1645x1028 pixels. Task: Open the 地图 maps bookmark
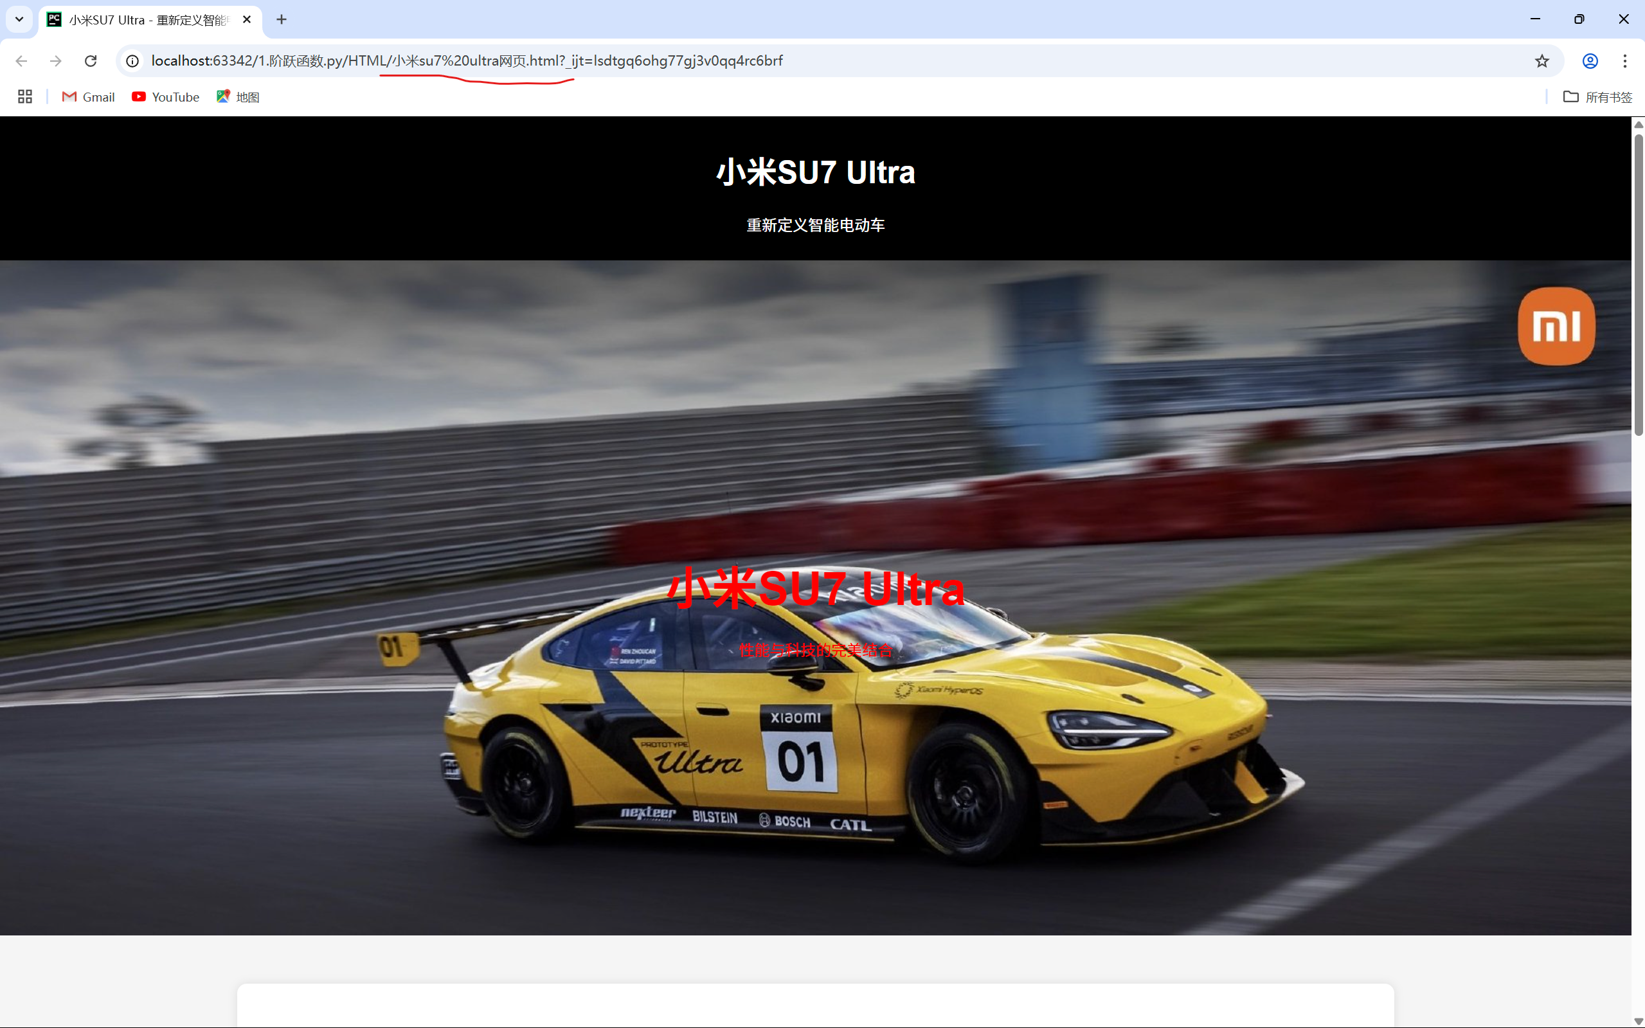point(238,97)
